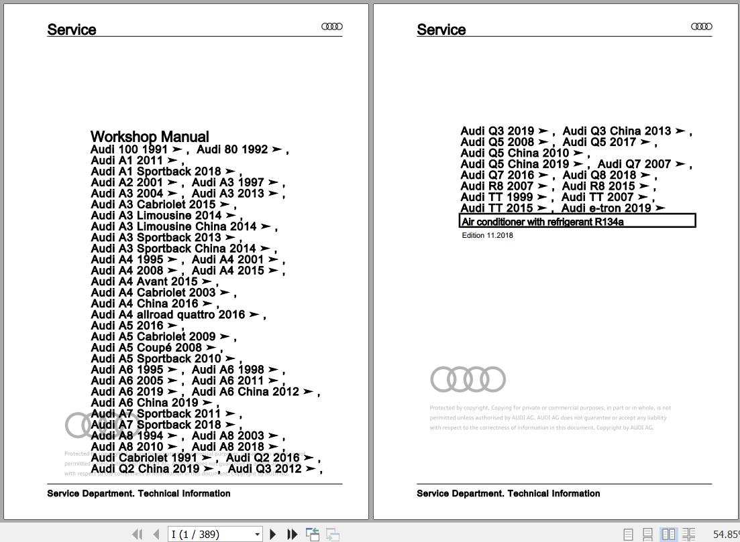The width and height of the screenshot is (740, 542).
Task: Click the zoom percentage value 54.85
Action: click(x=726, y=534)
